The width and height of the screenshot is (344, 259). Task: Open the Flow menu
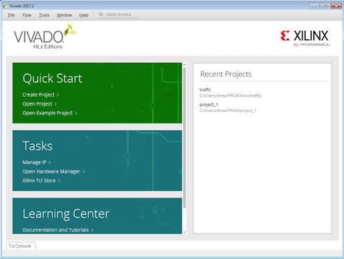[x=27, y=15]
